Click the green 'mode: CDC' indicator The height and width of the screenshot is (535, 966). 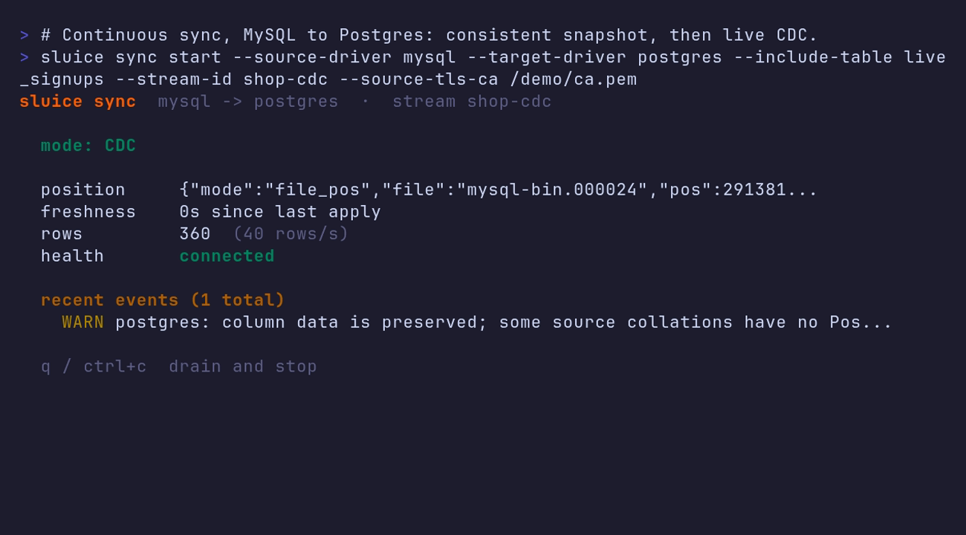(x=88, y=146)
